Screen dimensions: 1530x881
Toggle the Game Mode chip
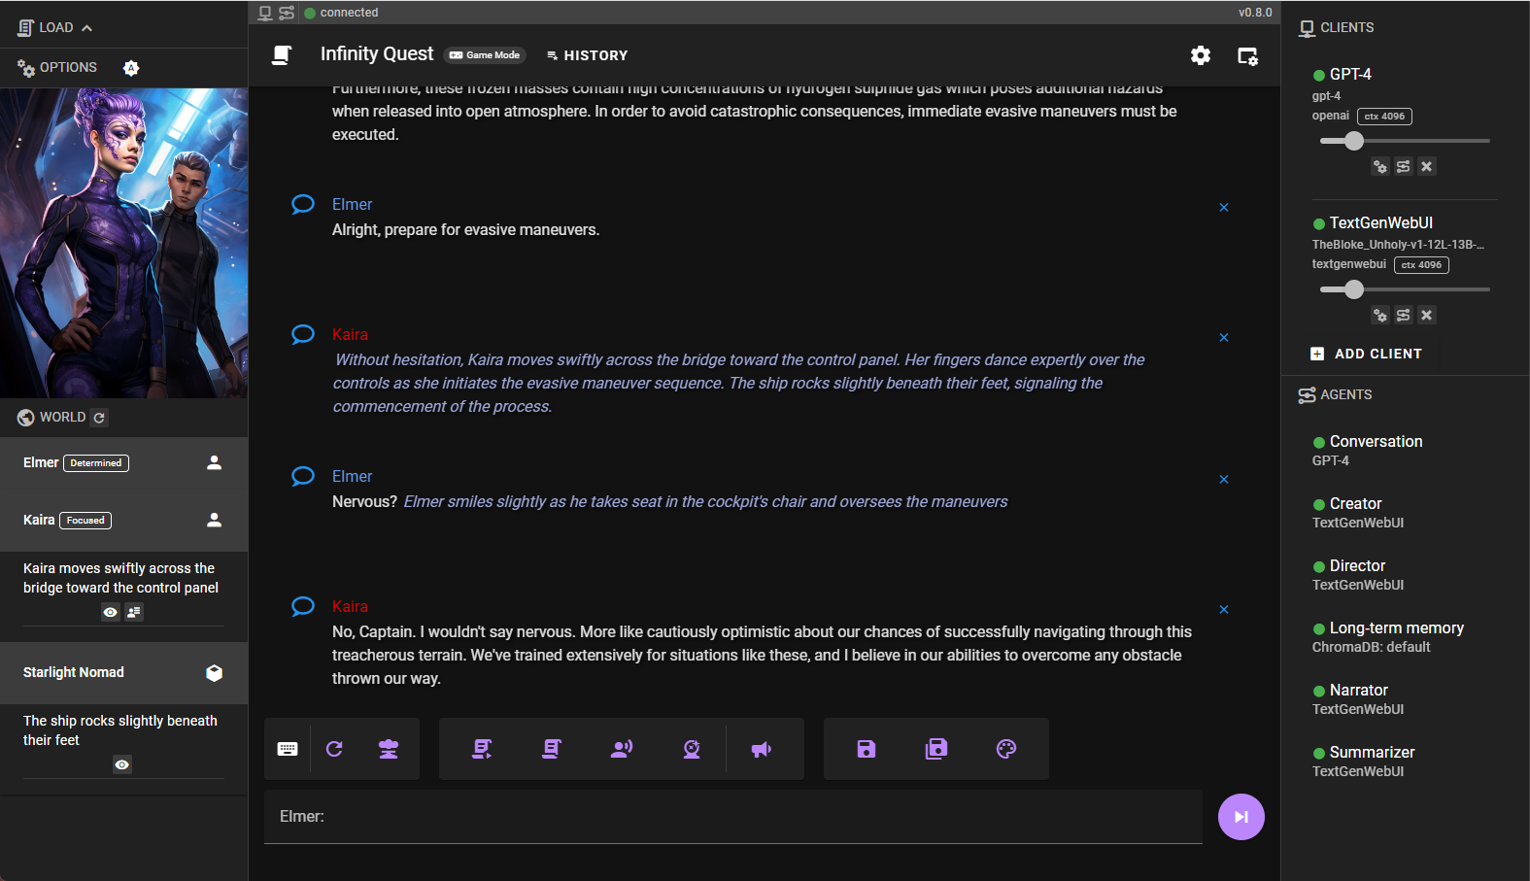(485, 55)
